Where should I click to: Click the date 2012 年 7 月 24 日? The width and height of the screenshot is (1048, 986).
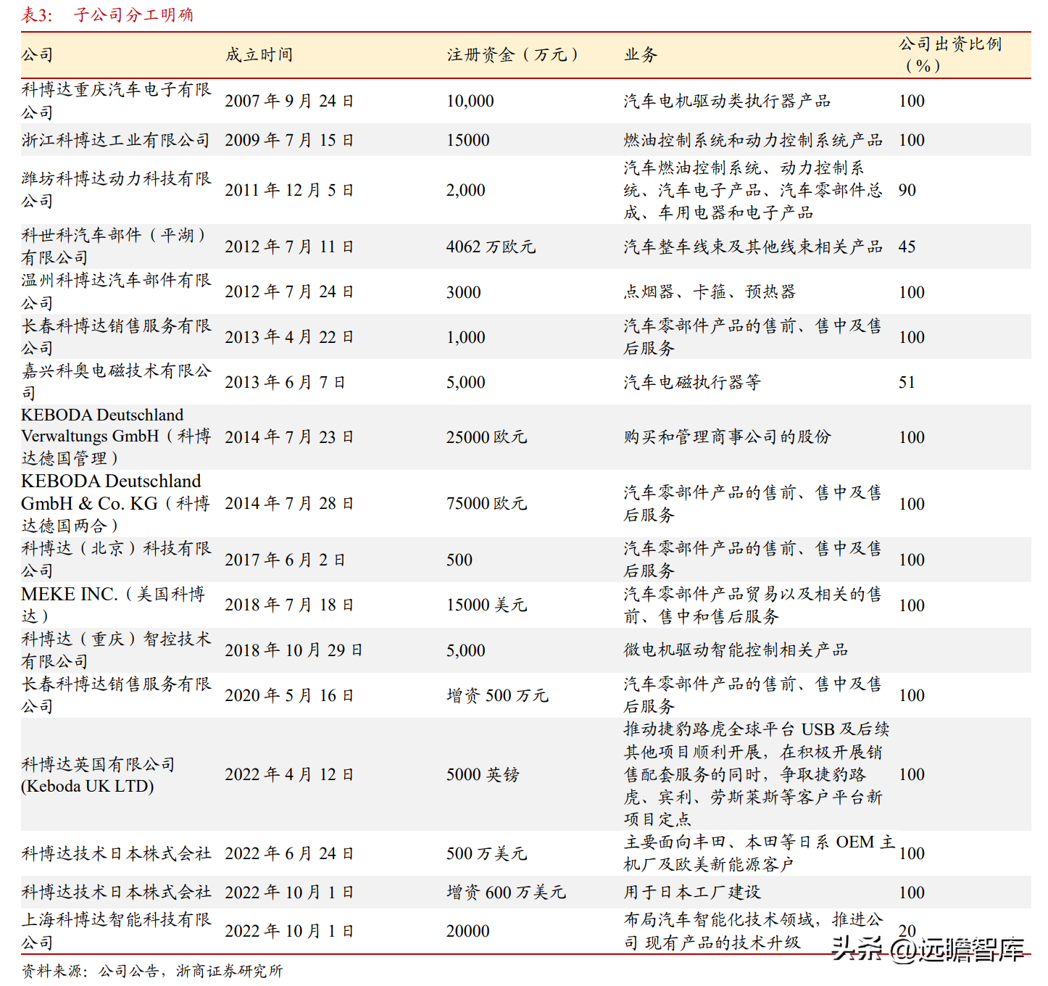(289, 291)
